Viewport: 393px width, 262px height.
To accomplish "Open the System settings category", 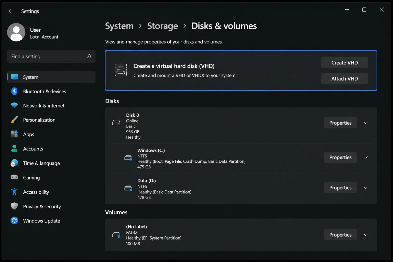I will point(51,77).
